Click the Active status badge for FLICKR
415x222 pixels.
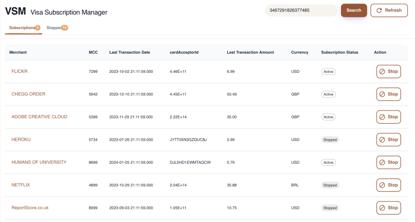(x=328, y=72)
